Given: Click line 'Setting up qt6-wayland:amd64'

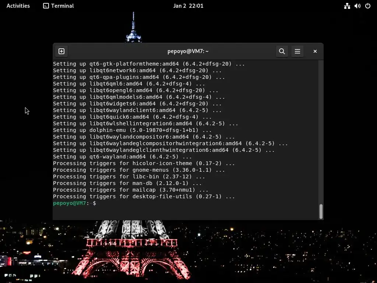Looking at the screenshot, I should pos(122,157).
